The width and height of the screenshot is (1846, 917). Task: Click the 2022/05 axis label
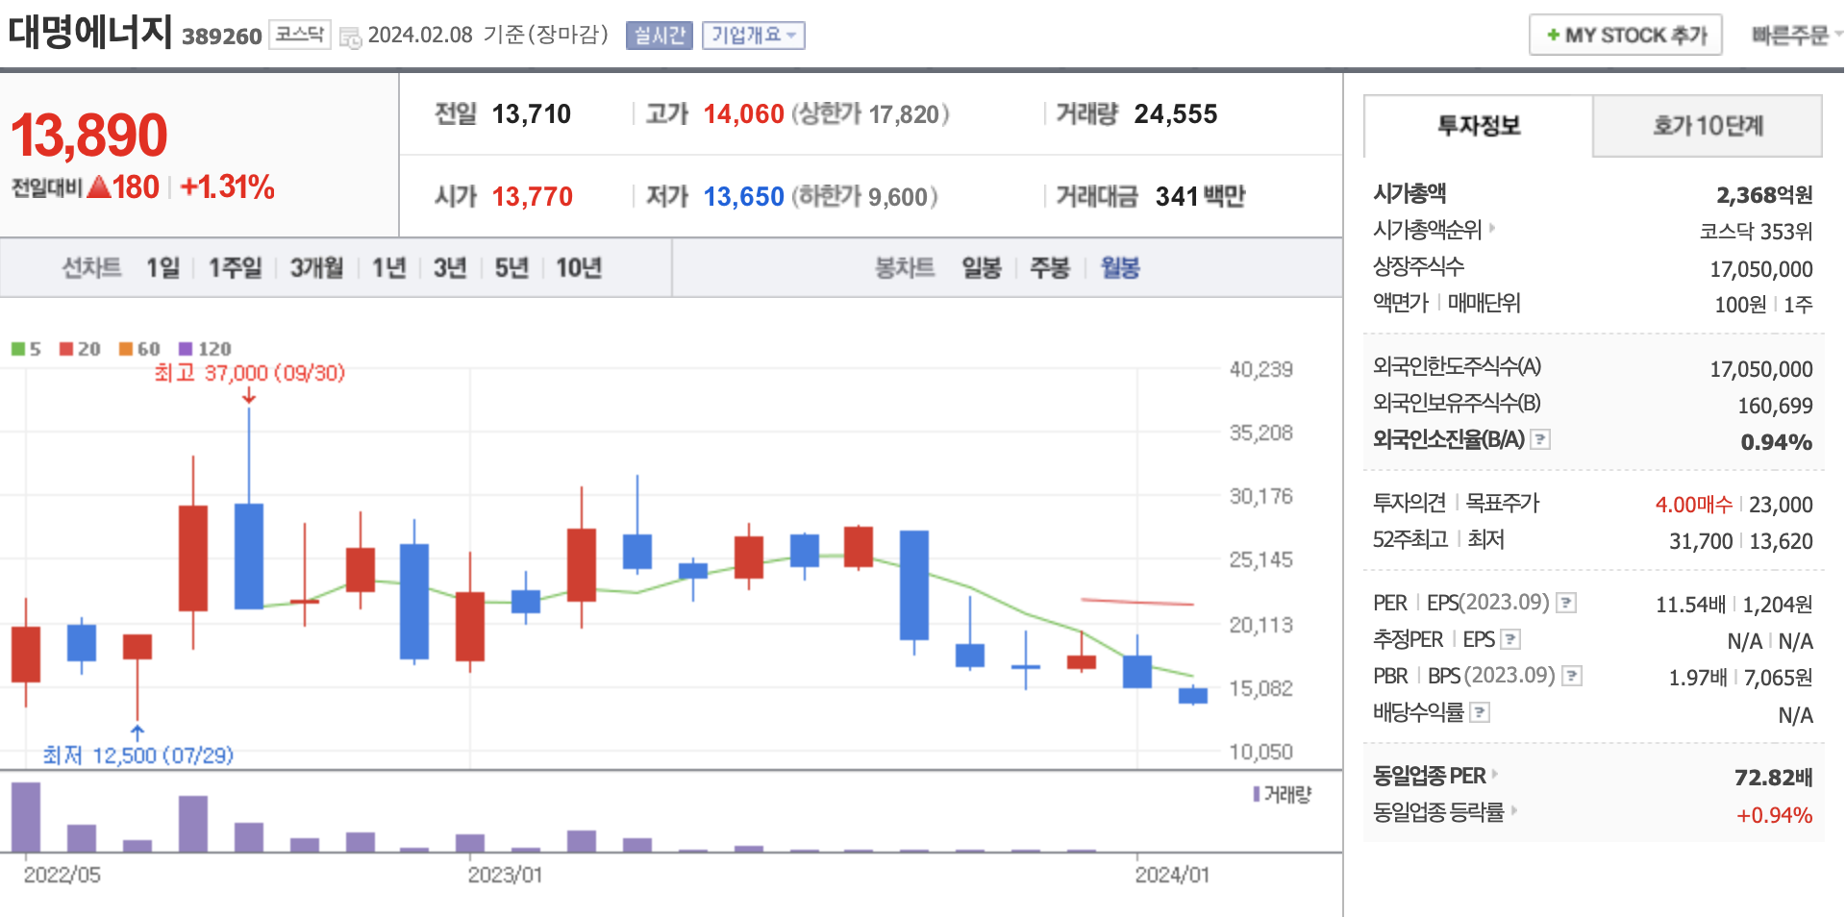[x=62, y=875]
